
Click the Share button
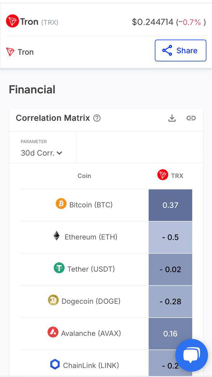[180, 51]
